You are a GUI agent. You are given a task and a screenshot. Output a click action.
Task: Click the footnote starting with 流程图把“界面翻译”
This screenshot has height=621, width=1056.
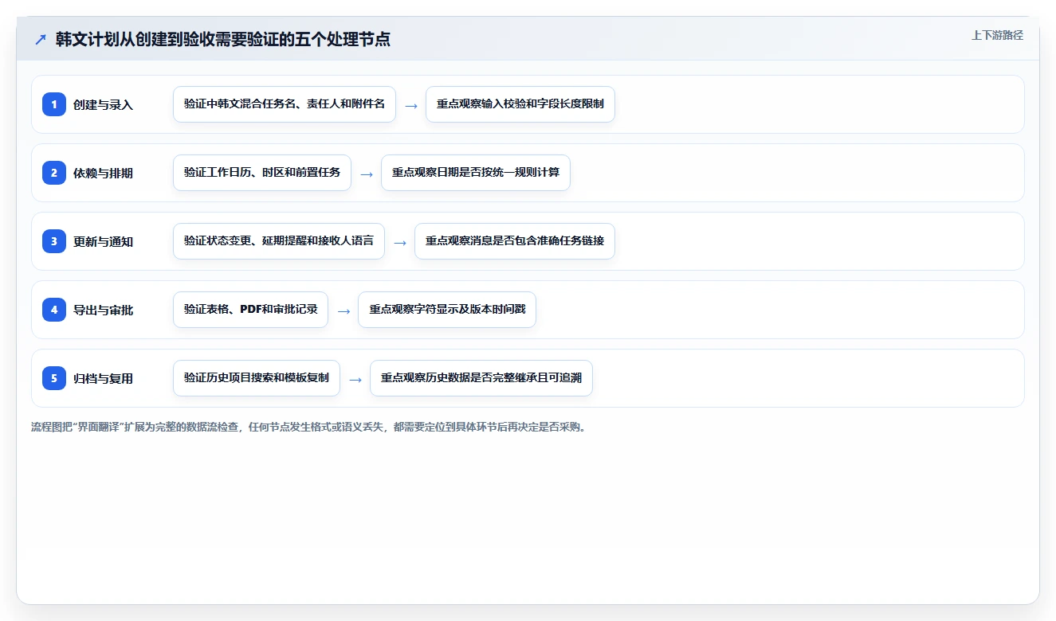pyautogui.click(x=309, y=427)
